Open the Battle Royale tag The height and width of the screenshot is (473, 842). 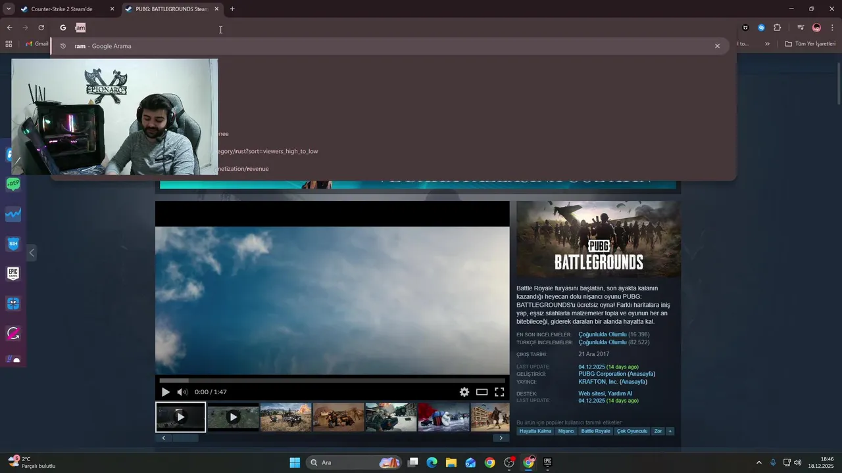click(x=595, y=432)
